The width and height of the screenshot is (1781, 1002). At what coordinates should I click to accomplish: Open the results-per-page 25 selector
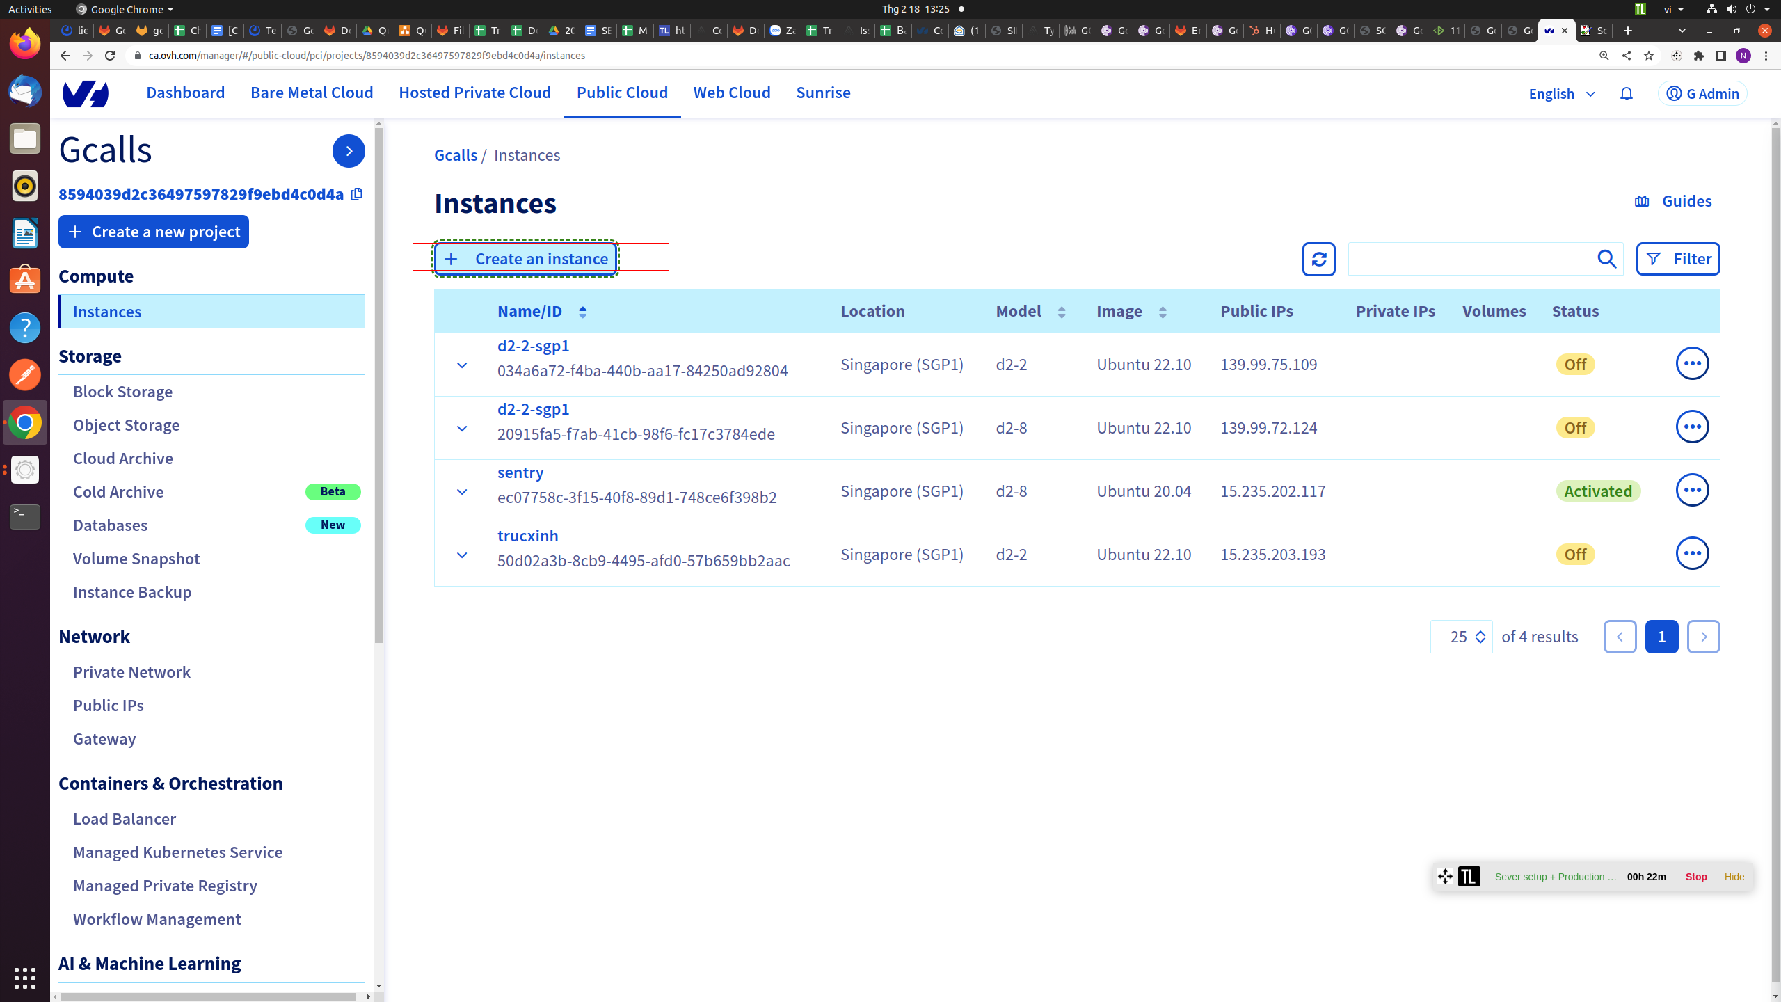1461,637
